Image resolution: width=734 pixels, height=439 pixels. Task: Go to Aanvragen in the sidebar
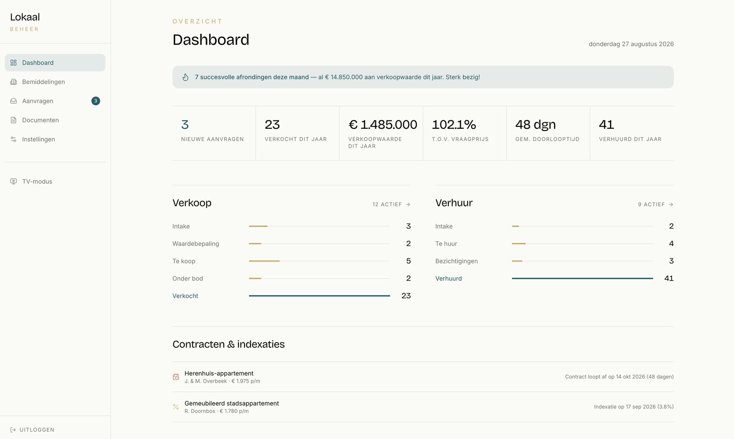tap(55, 101)
